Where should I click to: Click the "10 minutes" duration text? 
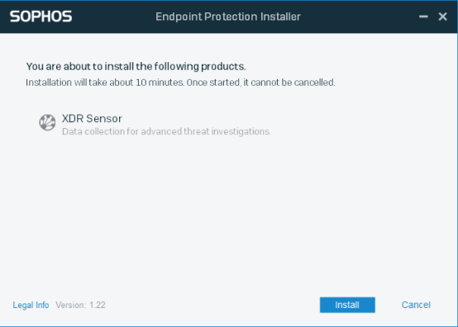160,83
